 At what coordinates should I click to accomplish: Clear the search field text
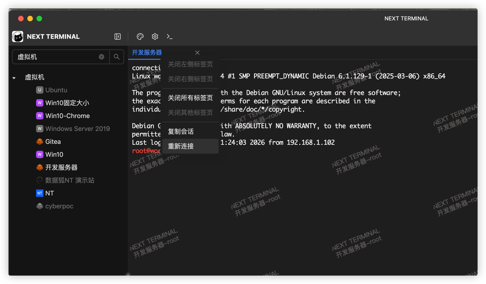pos(101,57)
